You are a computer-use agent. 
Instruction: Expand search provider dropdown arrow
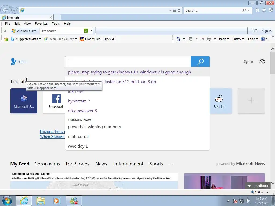coord(248,10)
